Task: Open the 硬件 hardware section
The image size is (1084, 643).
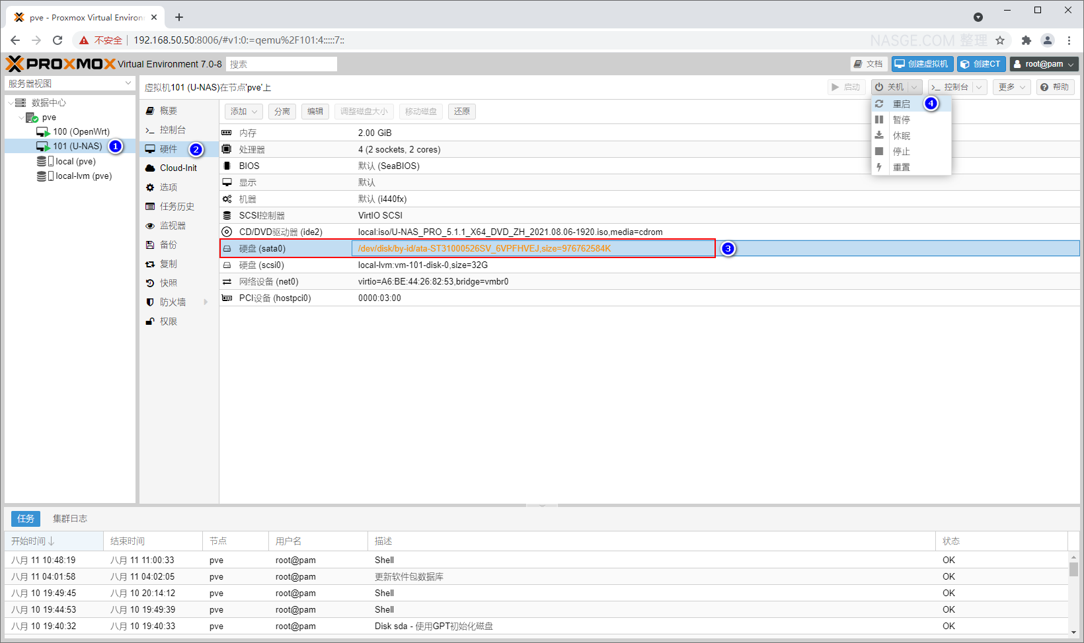Action: pos(178,149)
